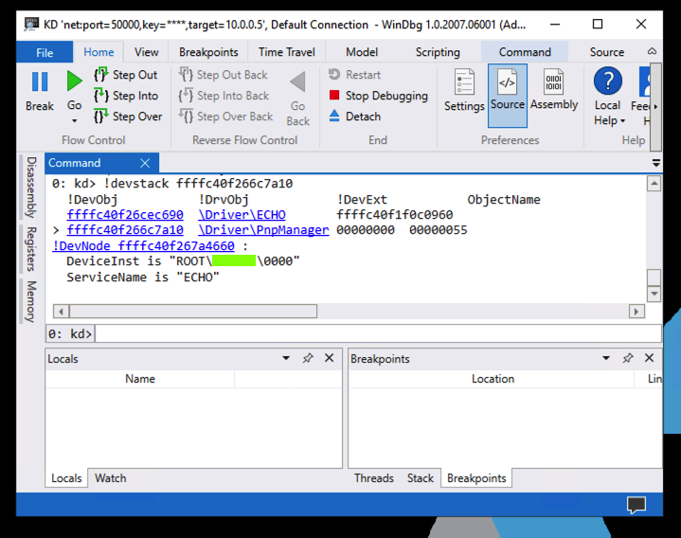Click the Restart icon

[334, 74]
